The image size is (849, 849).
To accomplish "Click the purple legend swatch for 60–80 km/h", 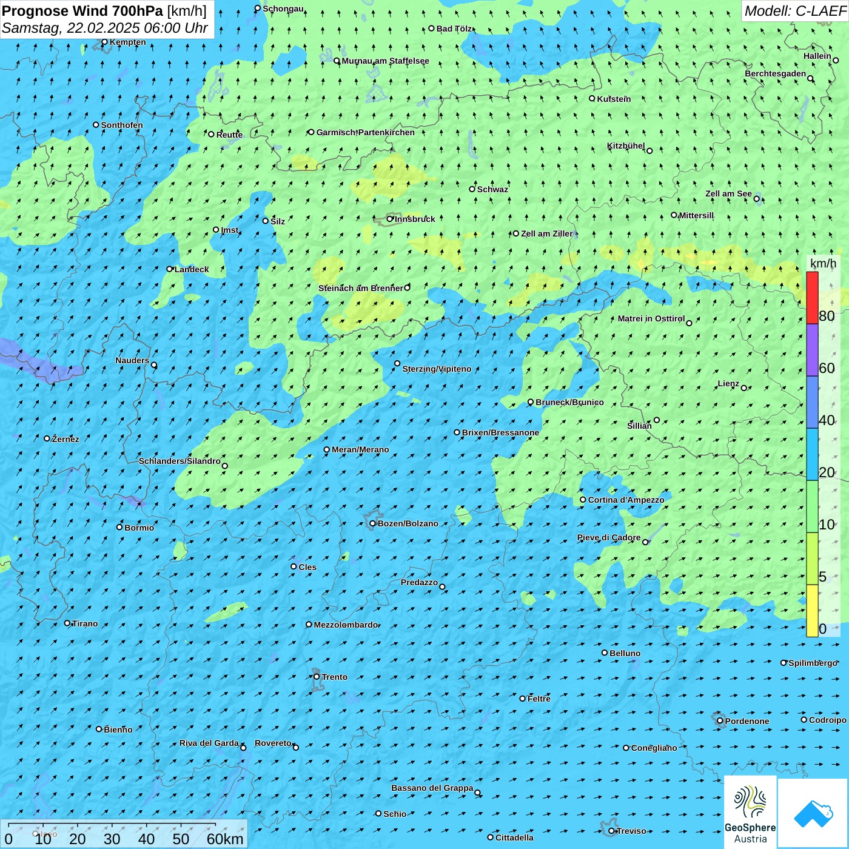I will tap(812, 350).
